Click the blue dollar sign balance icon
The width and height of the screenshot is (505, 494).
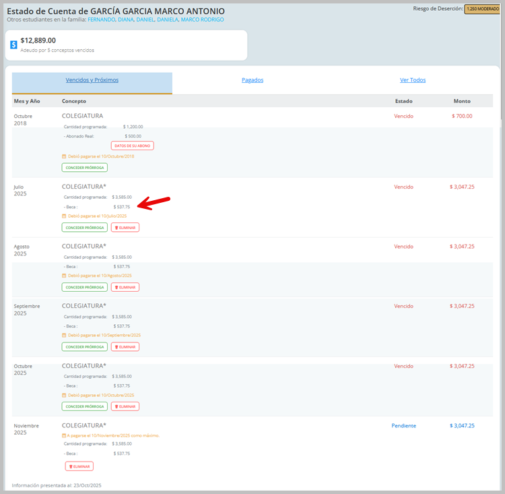[x=13, y=45]
